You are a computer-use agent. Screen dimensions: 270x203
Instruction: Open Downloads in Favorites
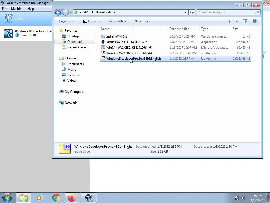coord(75,41)
